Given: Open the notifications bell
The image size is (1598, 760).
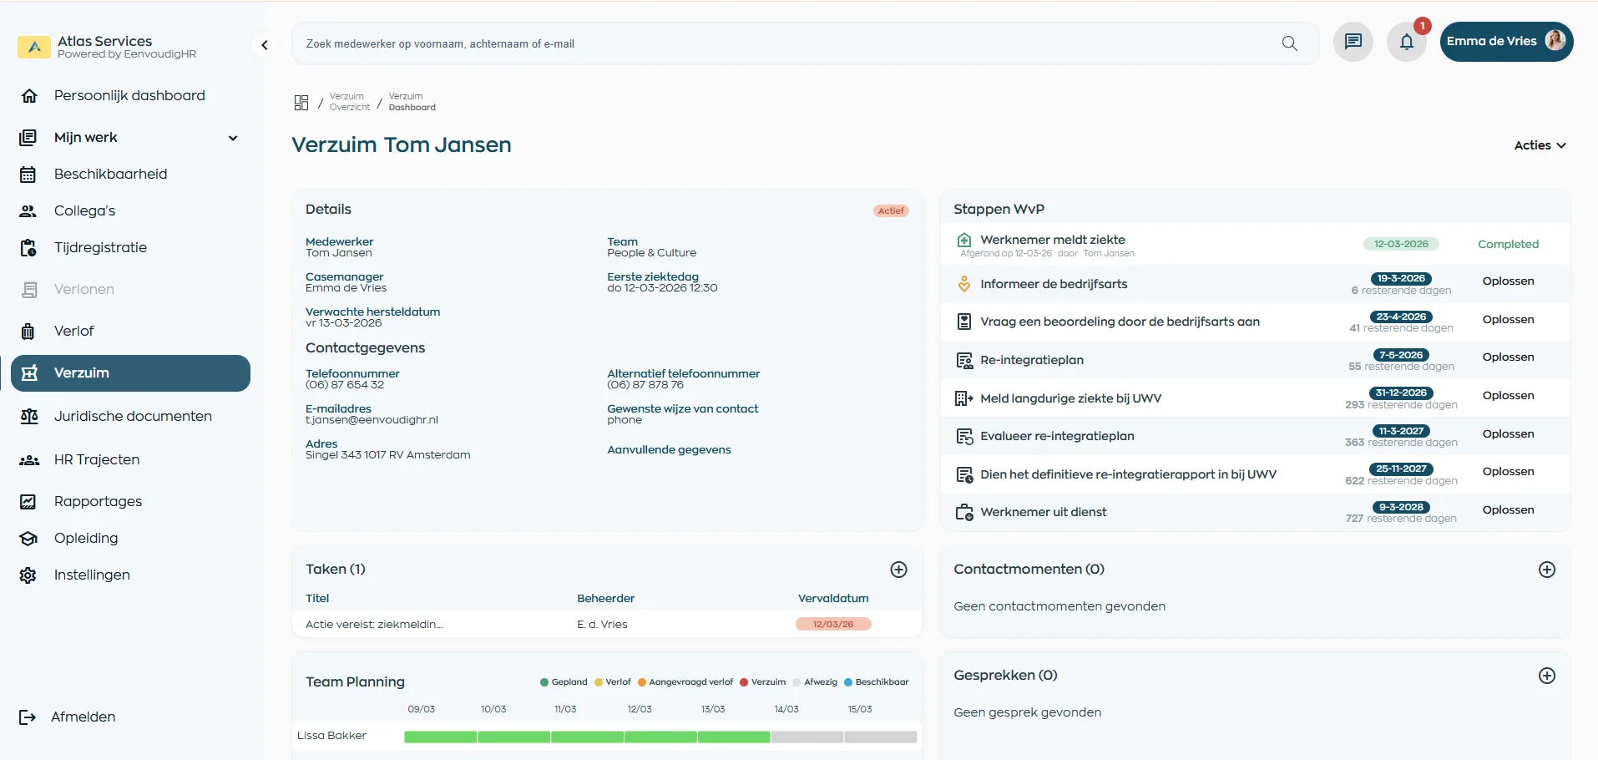Looking at the screenshot, I should point(1407,42).
